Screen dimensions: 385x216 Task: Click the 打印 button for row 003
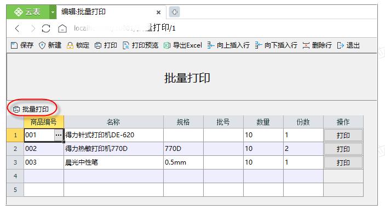click(343, 162)
